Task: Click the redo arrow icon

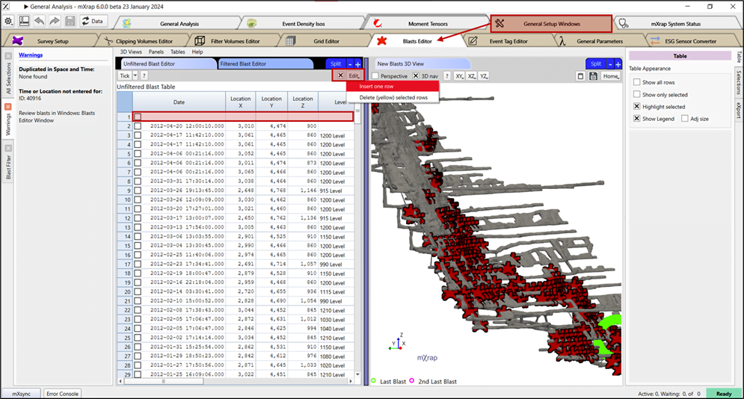Action: coord(55,22)
